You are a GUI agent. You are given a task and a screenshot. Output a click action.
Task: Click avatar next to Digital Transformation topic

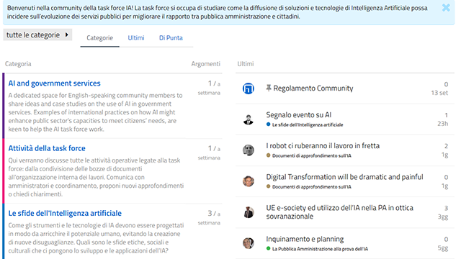pos(248,181)
